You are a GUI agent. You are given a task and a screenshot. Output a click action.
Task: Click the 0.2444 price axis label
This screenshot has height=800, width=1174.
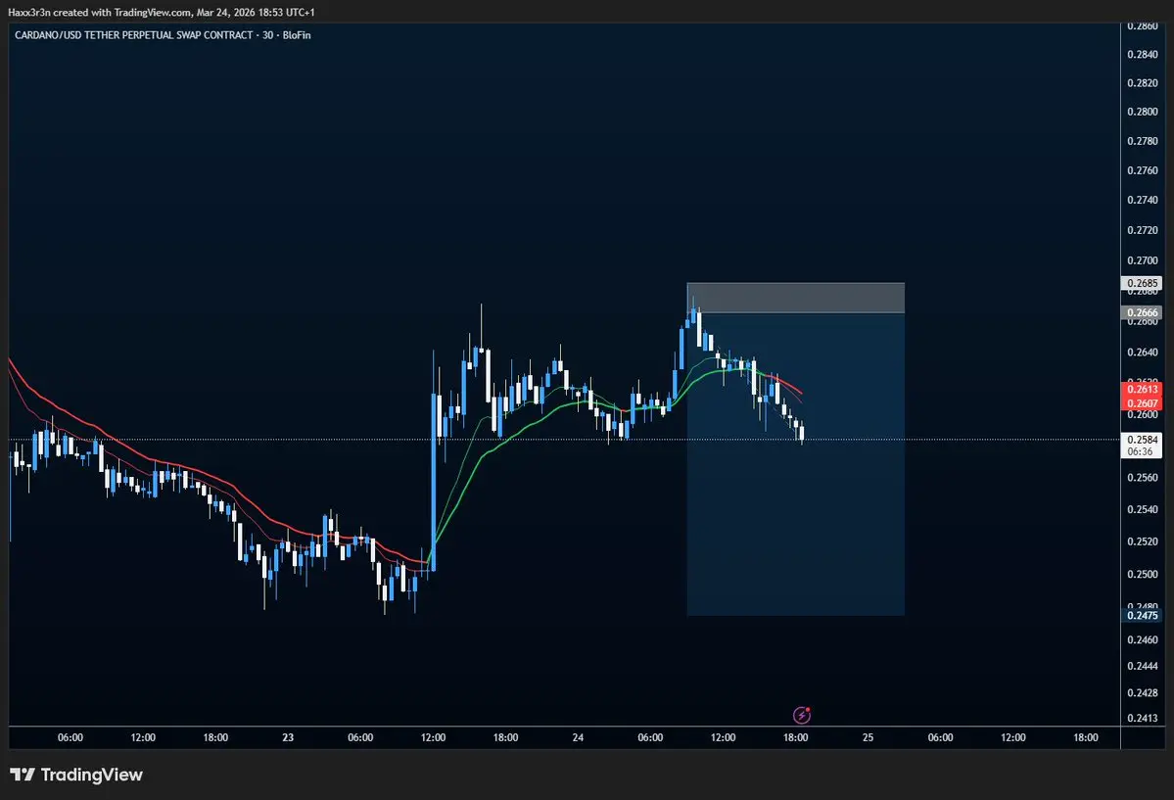pos(1142,666)
